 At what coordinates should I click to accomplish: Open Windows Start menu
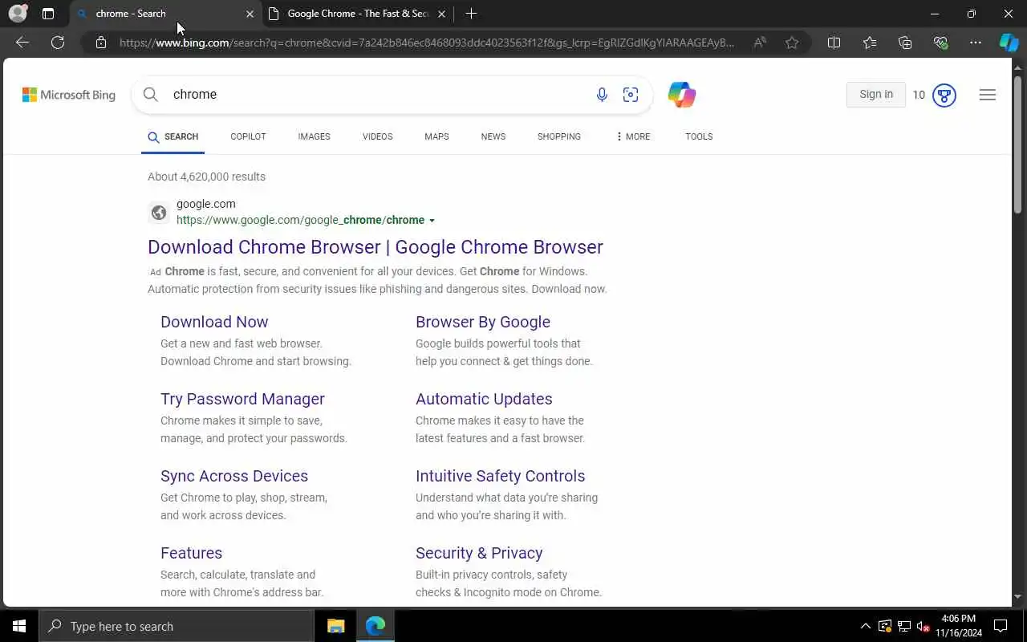pos(19,626)
